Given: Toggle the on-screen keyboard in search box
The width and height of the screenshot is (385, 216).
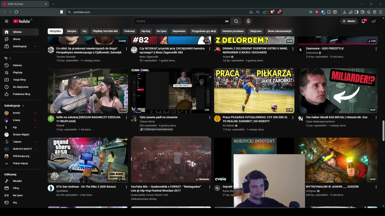Looking at the screenshot, I should (x=227, y=21).
